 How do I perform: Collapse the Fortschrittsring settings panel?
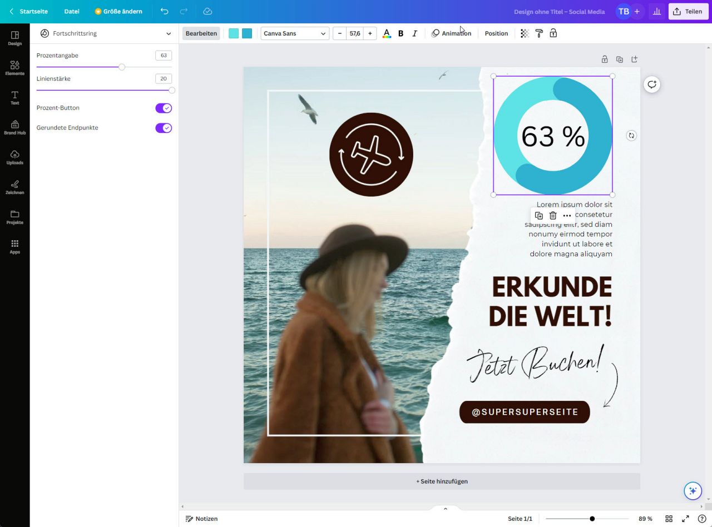click(x=169, y=33)
